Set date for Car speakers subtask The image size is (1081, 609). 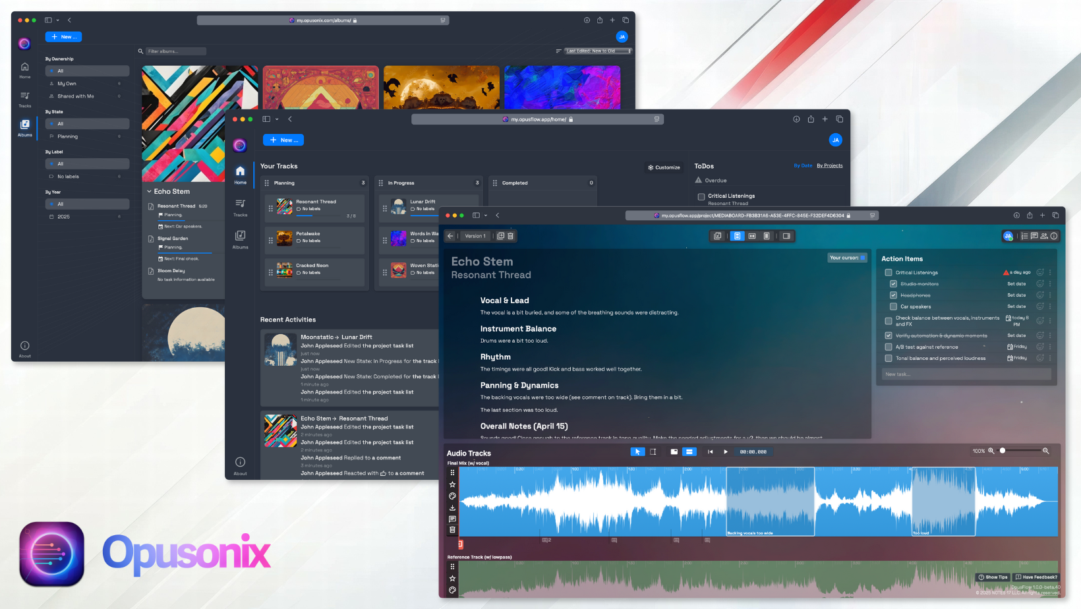coord(1016,306)
